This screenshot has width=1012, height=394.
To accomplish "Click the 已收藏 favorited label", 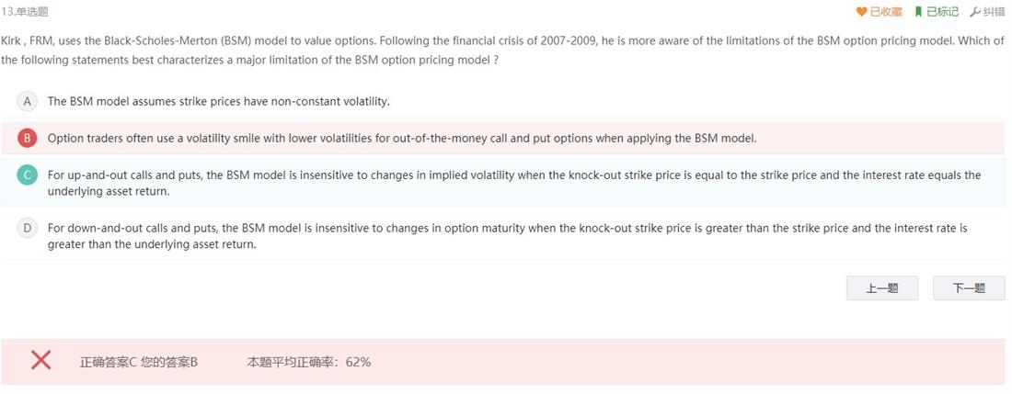I will click(886, 12).
